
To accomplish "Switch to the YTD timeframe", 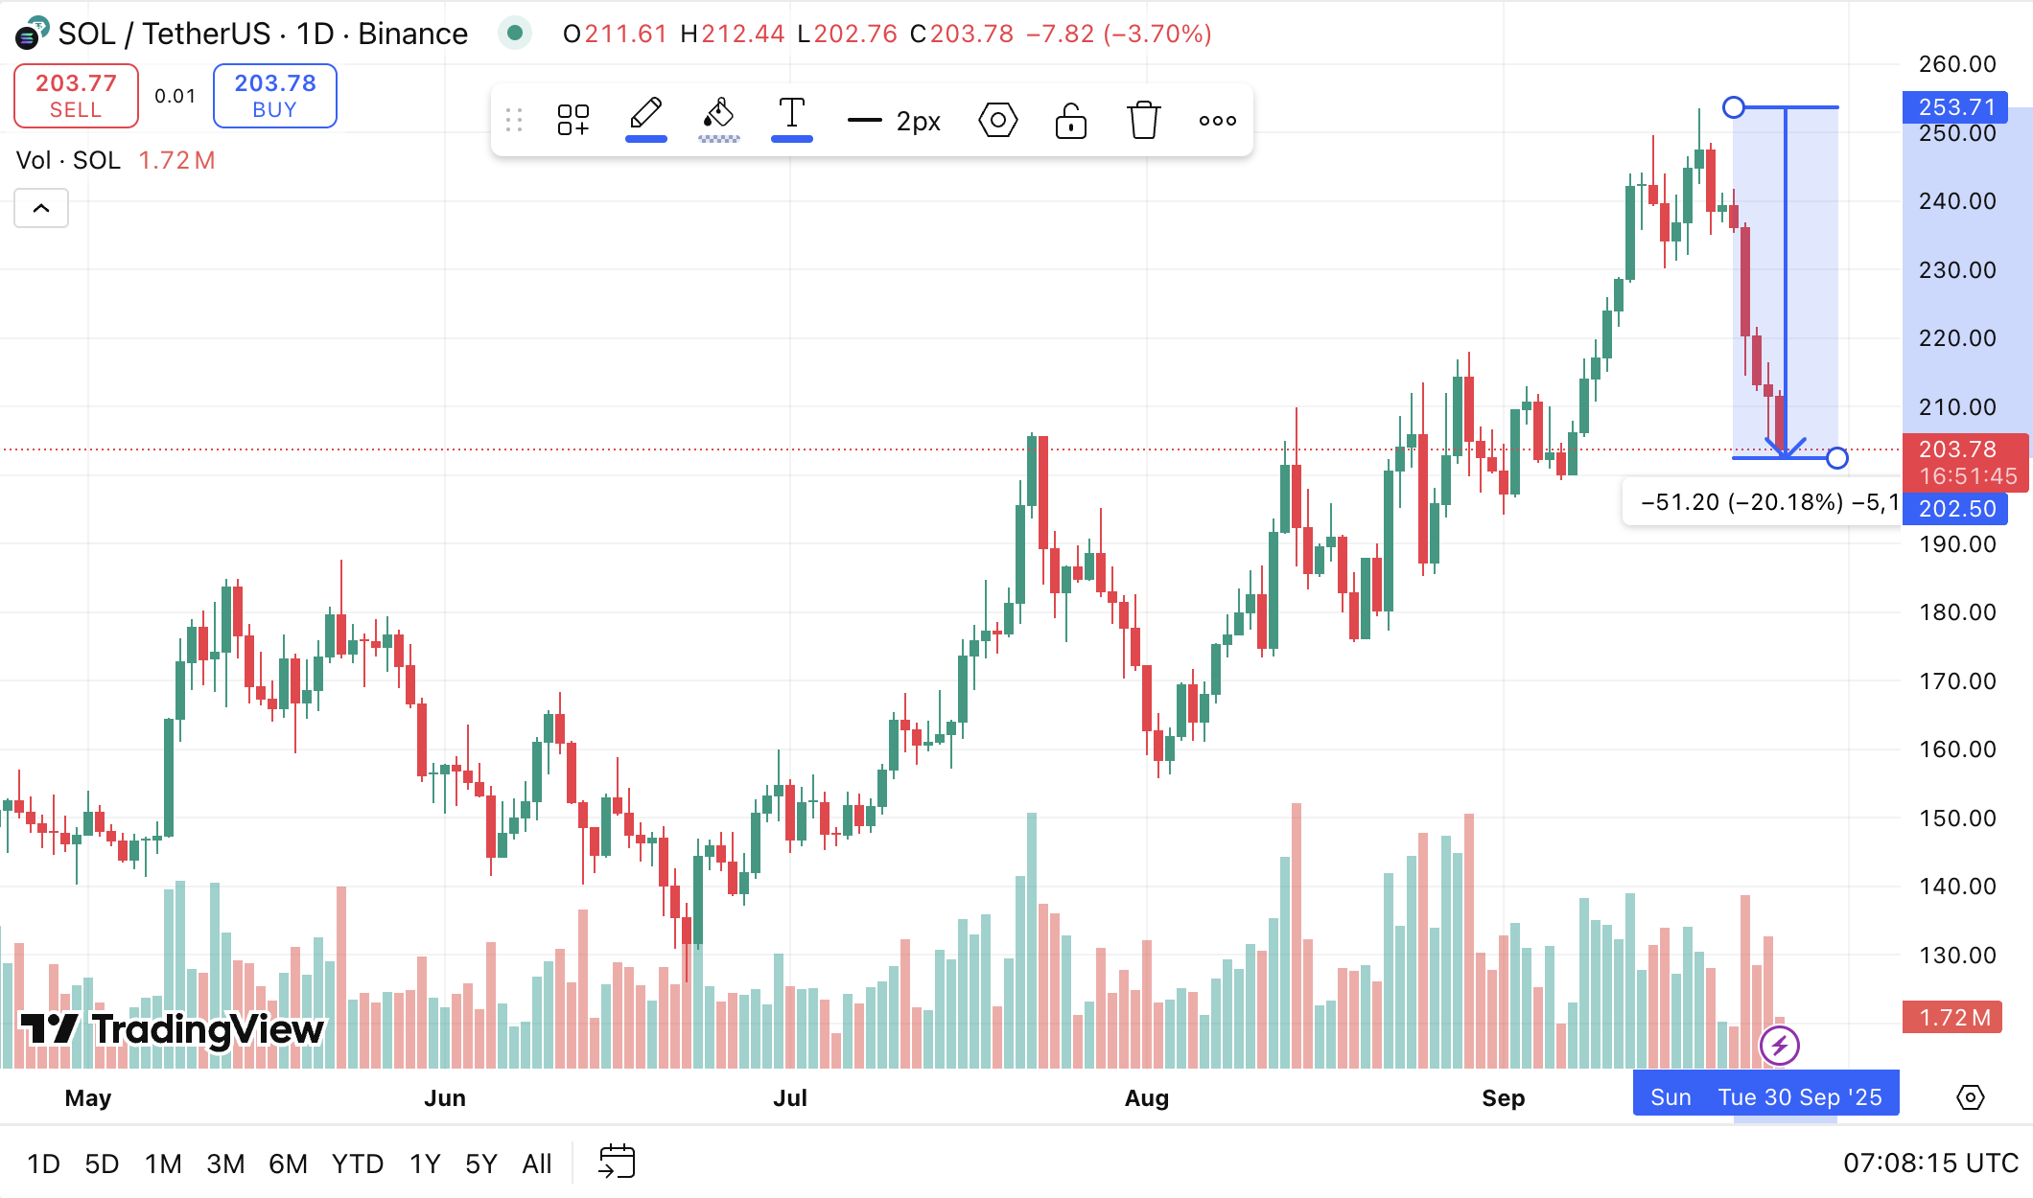I will pos(358,1163).
